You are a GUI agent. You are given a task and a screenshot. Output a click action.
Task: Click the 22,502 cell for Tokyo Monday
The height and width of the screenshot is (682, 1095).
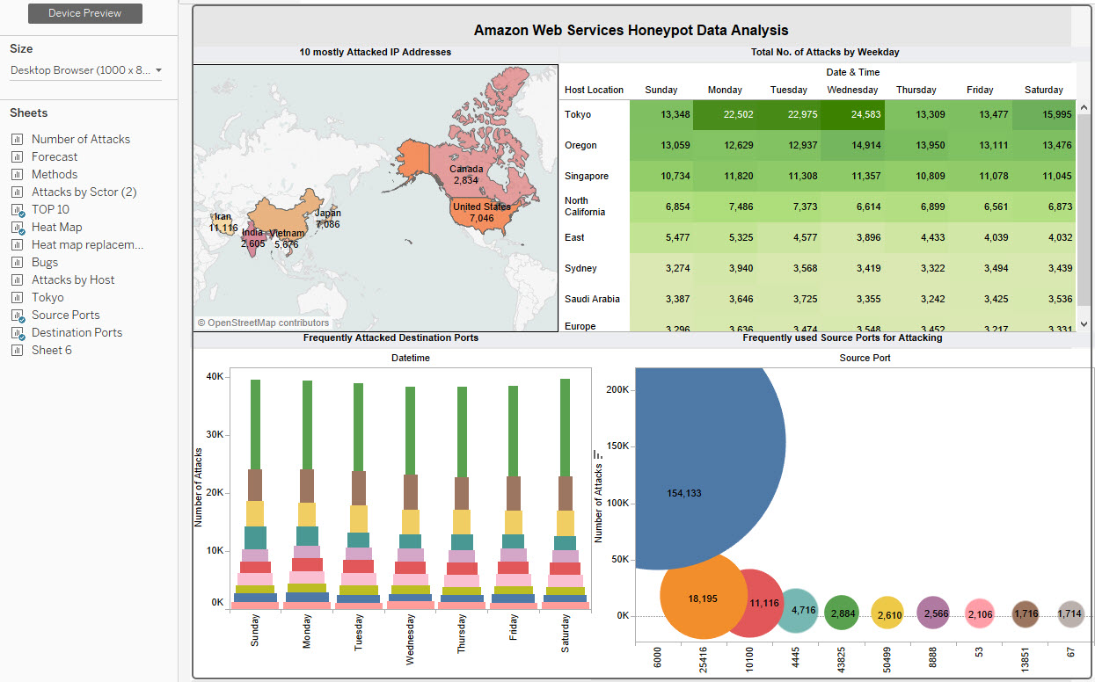tap(725, 115)
